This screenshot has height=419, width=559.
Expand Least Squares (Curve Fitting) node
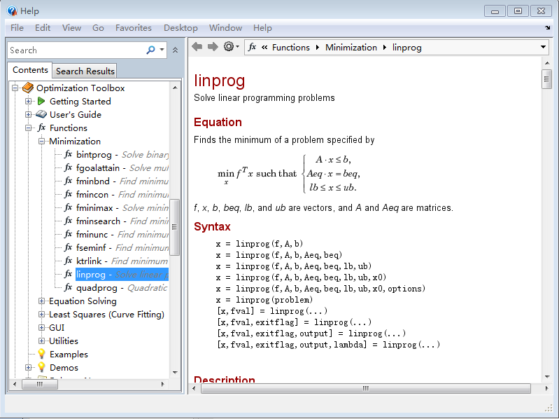(42, 315)
